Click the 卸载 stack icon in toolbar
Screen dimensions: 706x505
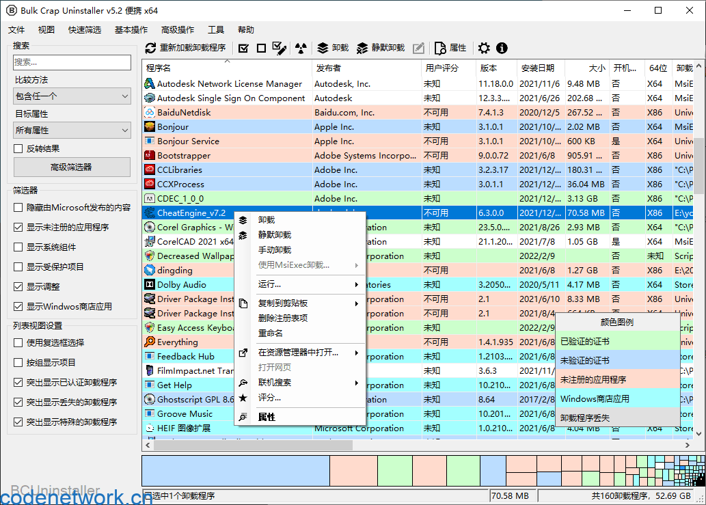[323, 48]
